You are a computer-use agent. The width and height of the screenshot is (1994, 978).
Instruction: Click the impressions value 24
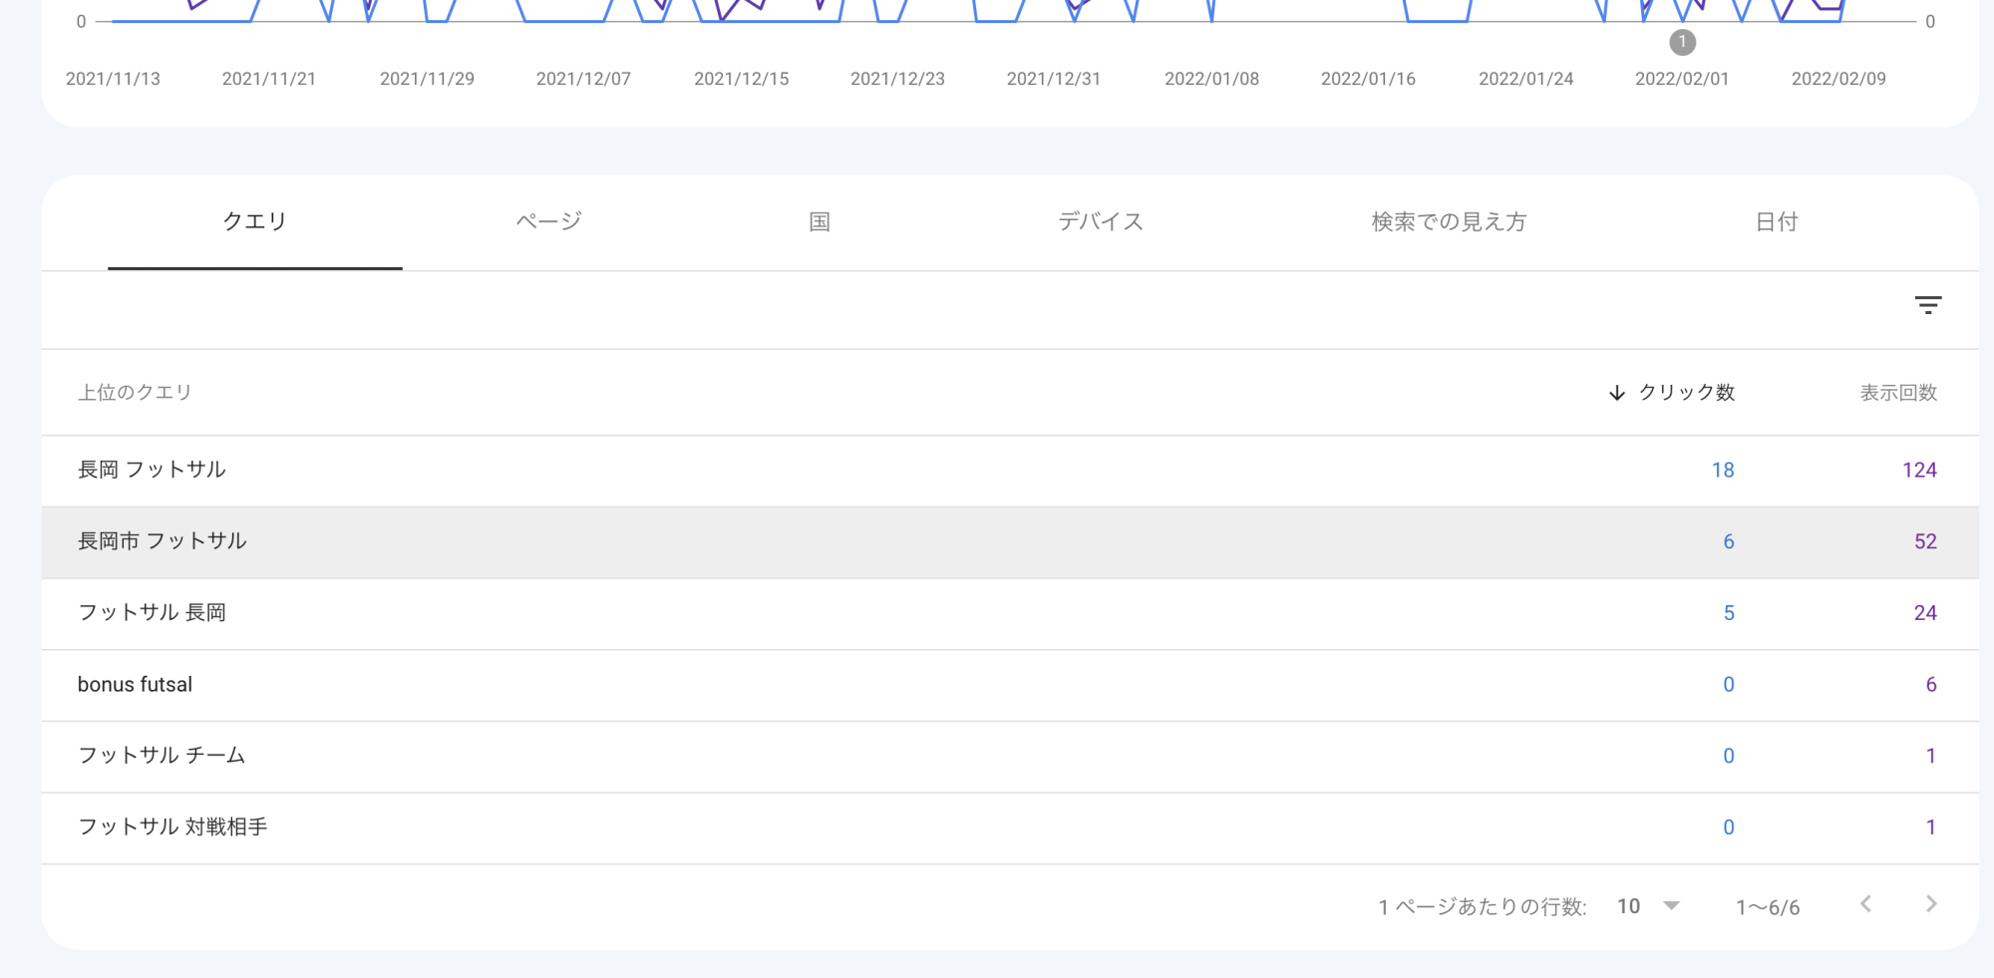[1925, 613]
